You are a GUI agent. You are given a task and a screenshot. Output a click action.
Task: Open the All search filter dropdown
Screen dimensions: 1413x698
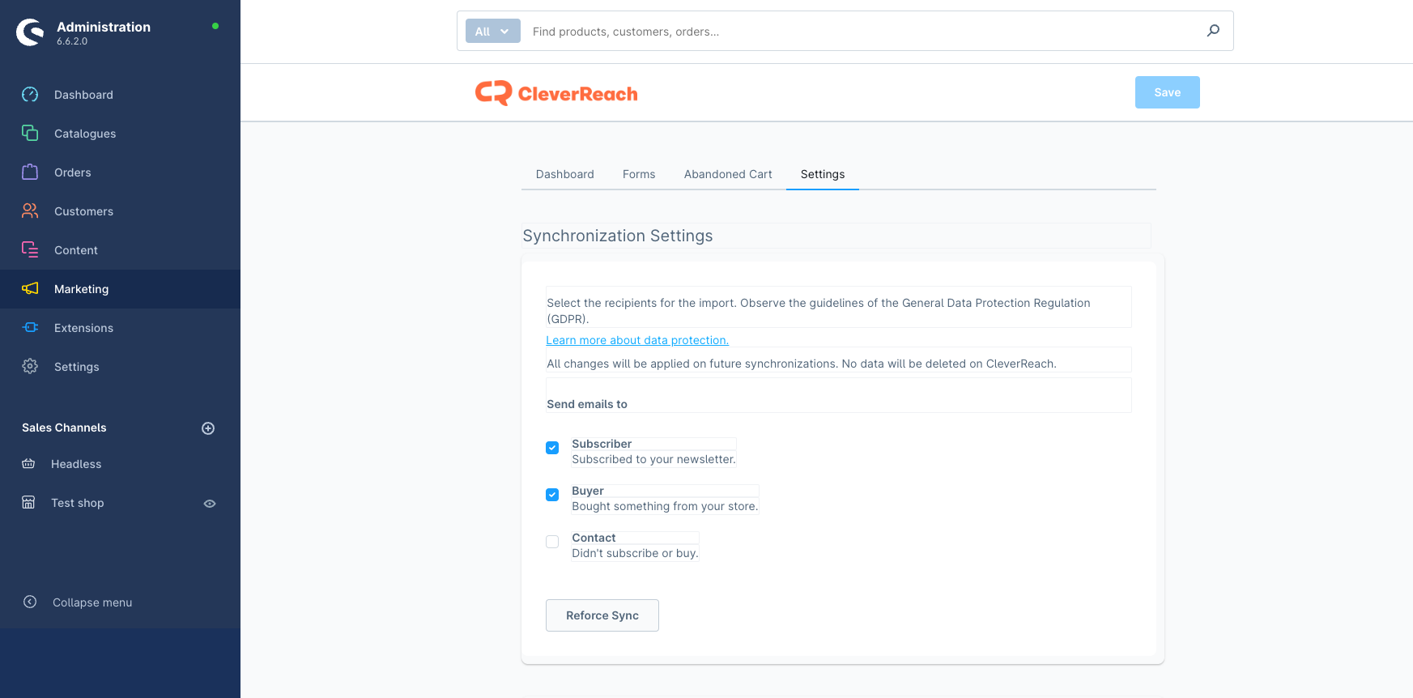click(x=492, y=32)
